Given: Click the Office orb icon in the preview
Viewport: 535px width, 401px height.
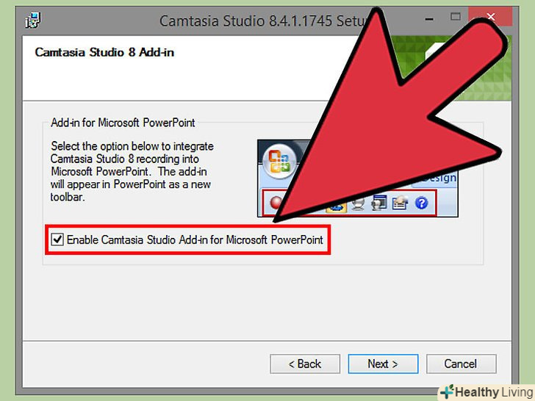Looking at the screenshot, I should pos(279,162).
